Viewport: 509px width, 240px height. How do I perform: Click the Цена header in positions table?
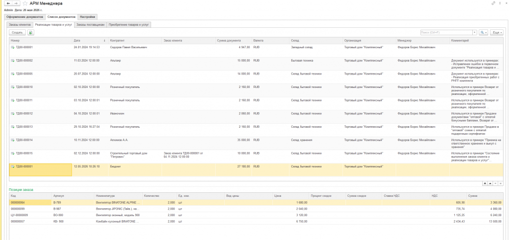[x=290, y=196]
